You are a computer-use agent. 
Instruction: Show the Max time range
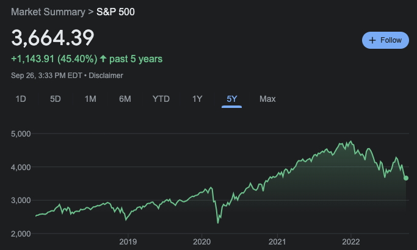point(267,99)
